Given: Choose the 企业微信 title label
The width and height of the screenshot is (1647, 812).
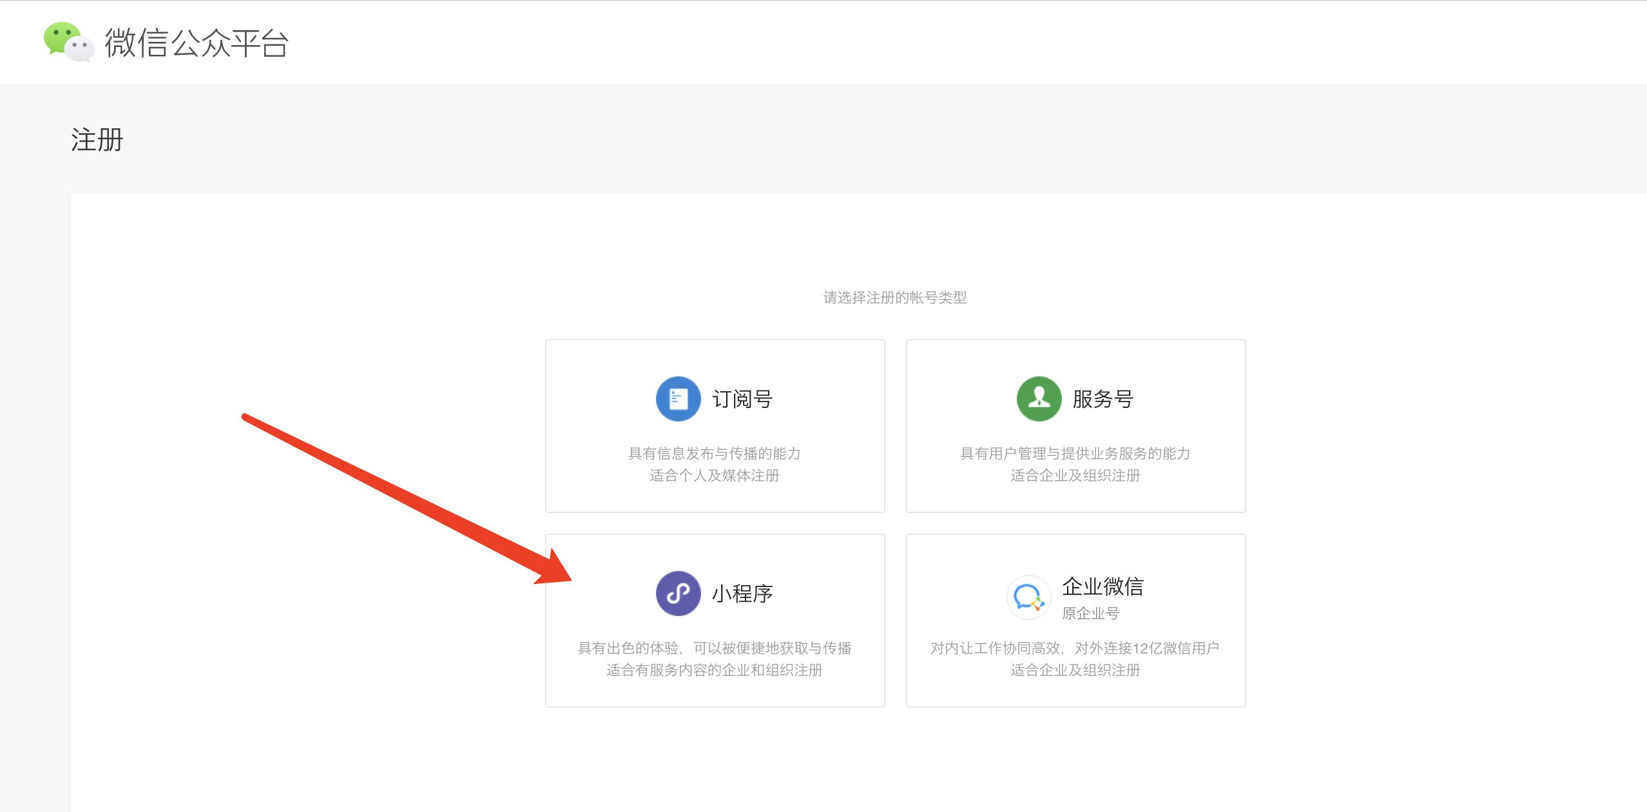Looking at the screenshot, I should coord(1103,586).
